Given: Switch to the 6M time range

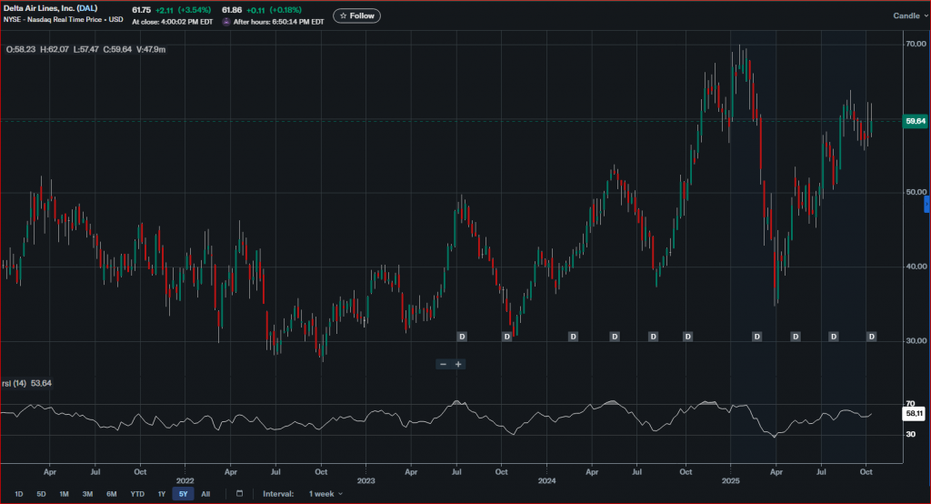Looking at the screenshot, I should click(111, 494).
